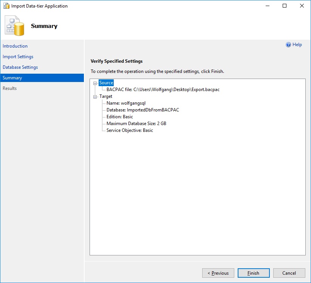This screenshot has width=311, height=283.
Task: Click the Finish button
Action: pos(253,273)
